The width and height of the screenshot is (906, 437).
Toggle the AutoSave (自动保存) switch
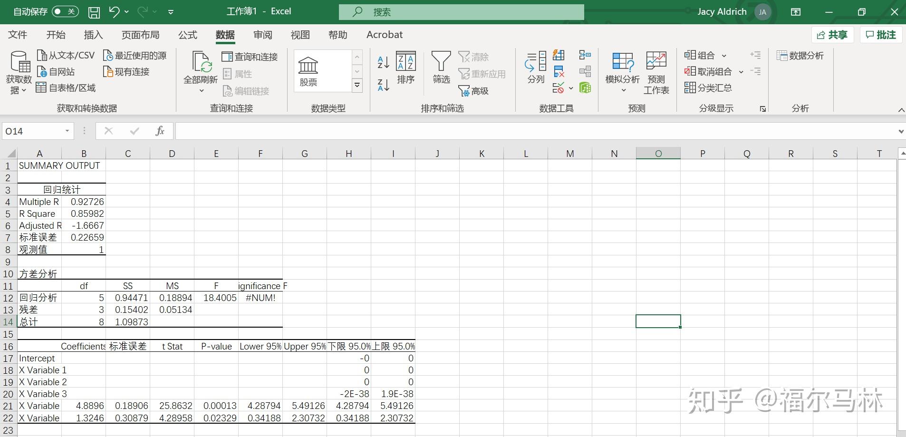pyautogui.click(x=65, y=11)
